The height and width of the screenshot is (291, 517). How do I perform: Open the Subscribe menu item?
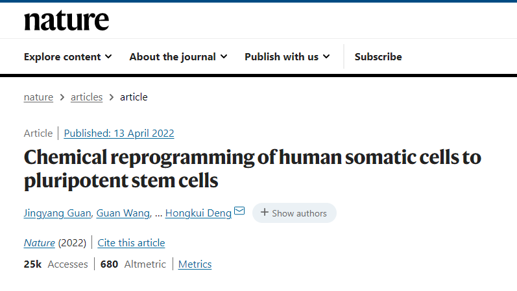pos(378,57)
